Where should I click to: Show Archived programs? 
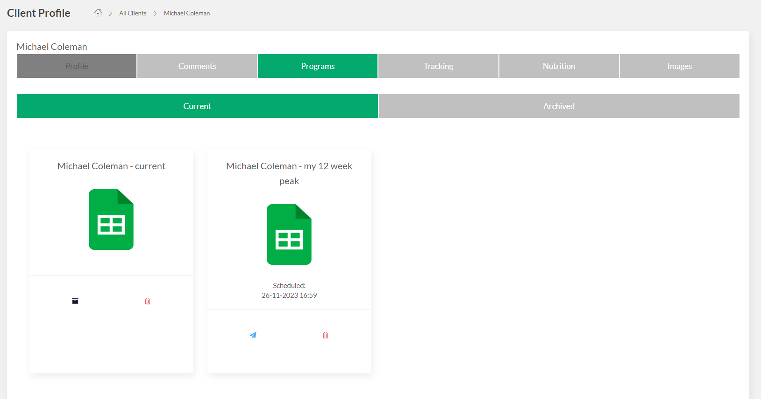559,106
